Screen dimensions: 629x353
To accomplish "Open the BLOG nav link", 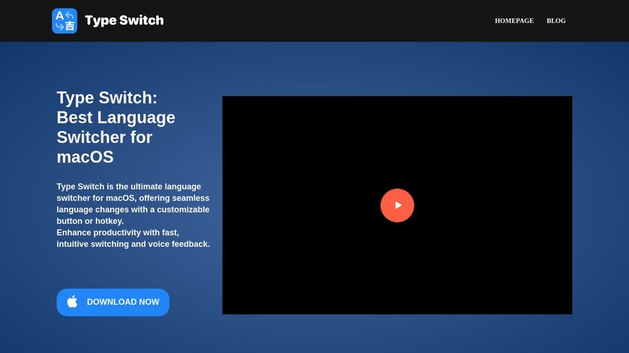I will point(556,21).
